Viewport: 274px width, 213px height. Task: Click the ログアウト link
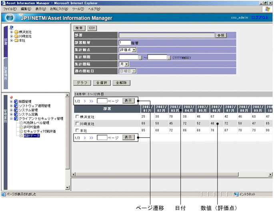[x=260, y=18]
